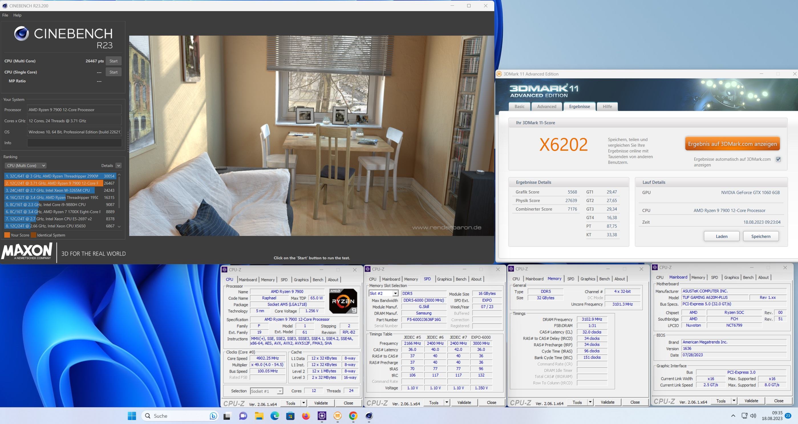Image resolution: width=798 pixels, height=424 pixels.
Task: Click Close in the CPU-Z SPD window
Action: [491, 402]
